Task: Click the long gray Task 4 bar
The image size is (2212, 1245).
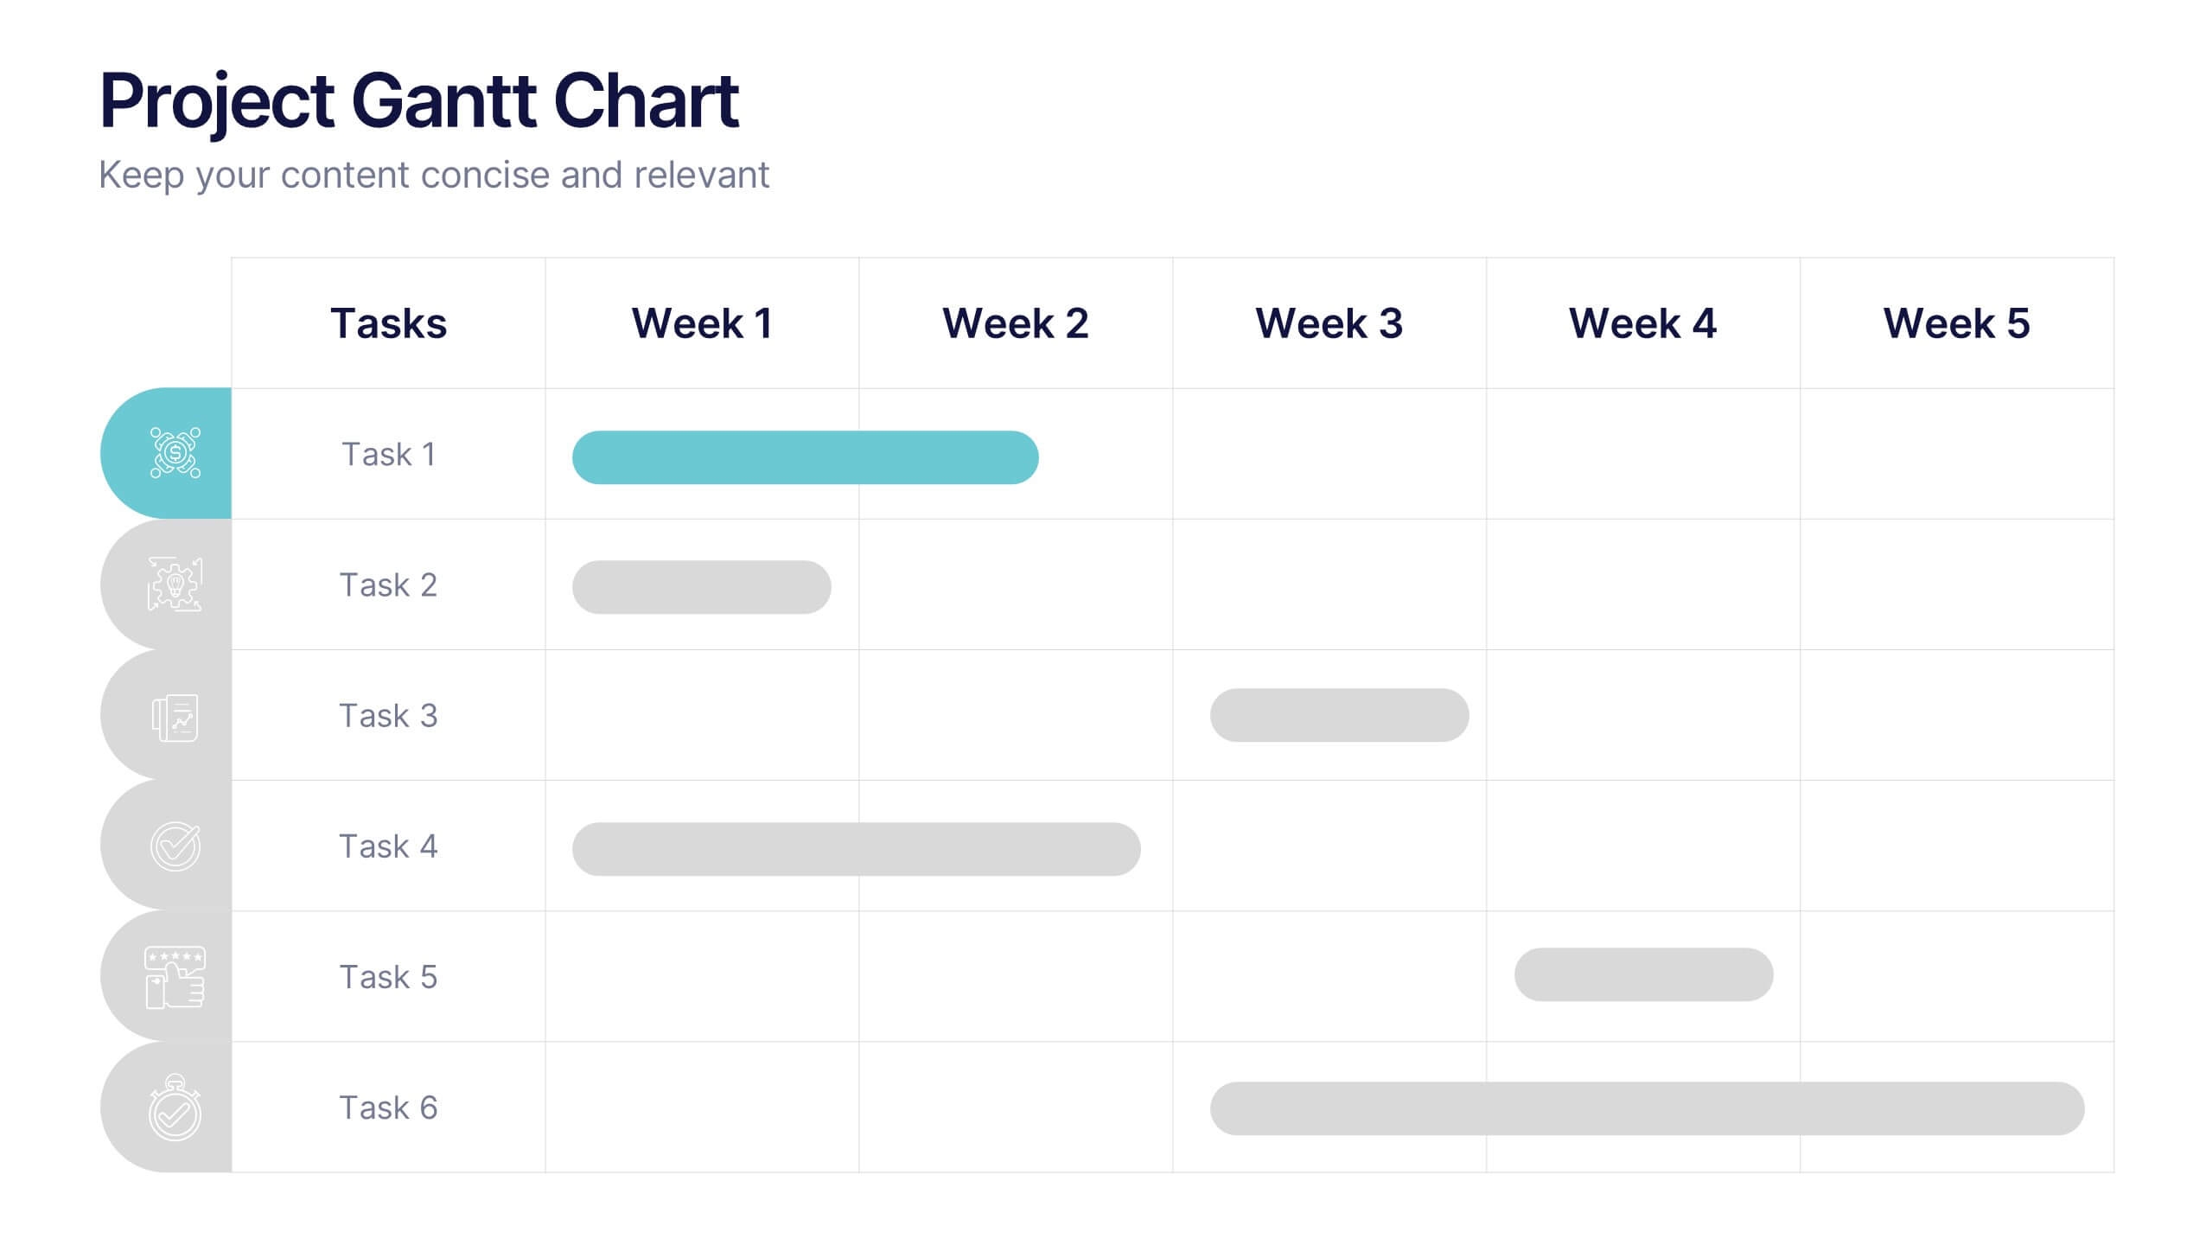Action: click(856, 849)
